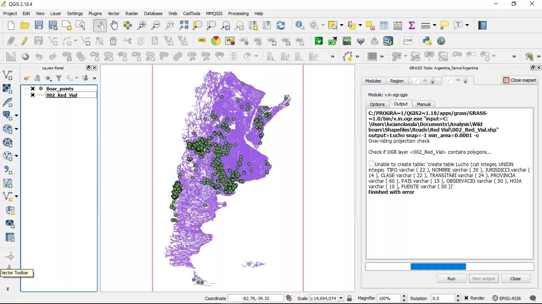Open the CSW MetaSearch plugin
Image resolution: width=542 pixels, height=304 pixels.
point(408,41)
